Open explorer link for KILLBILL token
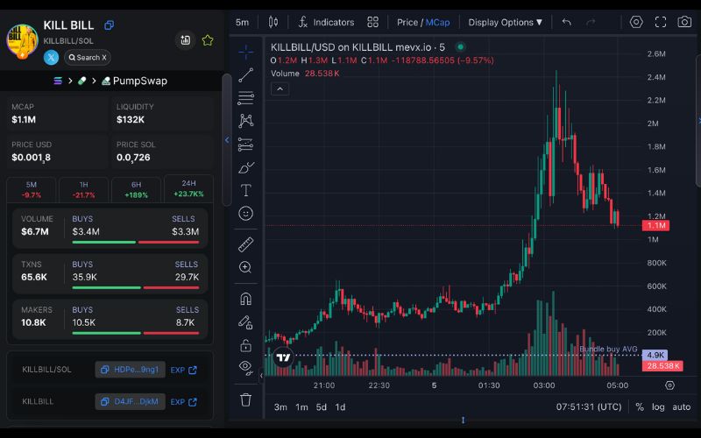 coord(183,402)
